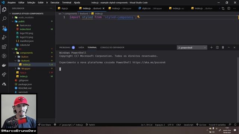Image resolution: width=239 pixels, height=134 pixels.
Task: Switch to the style.css Wrapper tab
Action: pyautogui.click(x=150, y=8)
